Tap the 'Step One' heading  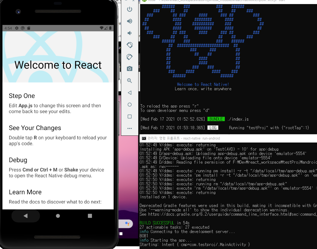click(x=22, y=96)
